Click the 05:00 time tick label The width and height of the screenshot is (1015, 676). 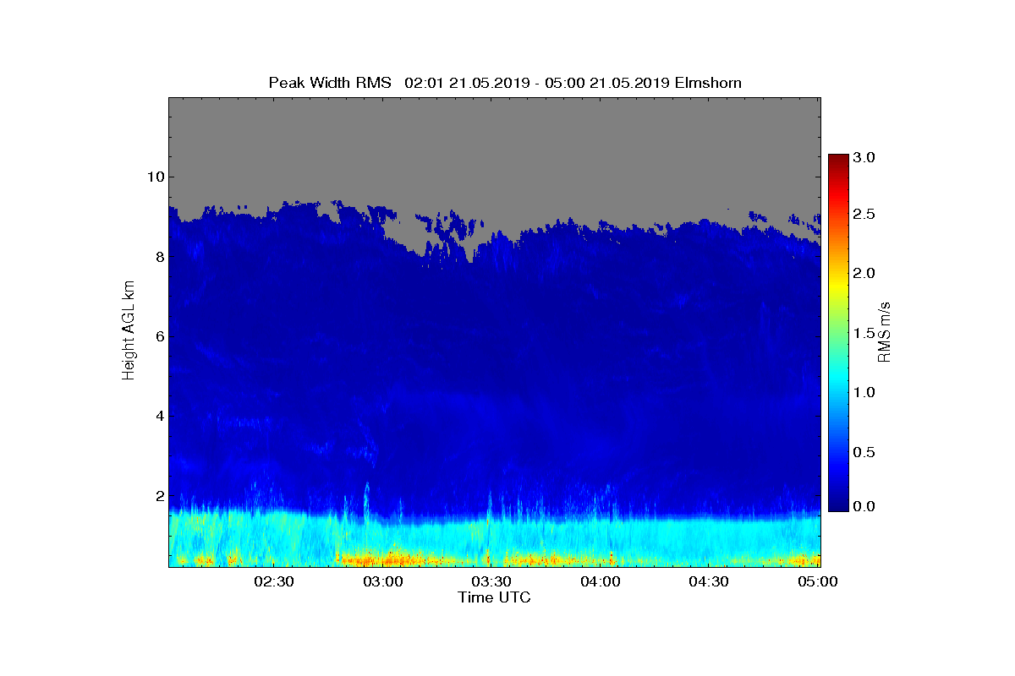[818, 582]
